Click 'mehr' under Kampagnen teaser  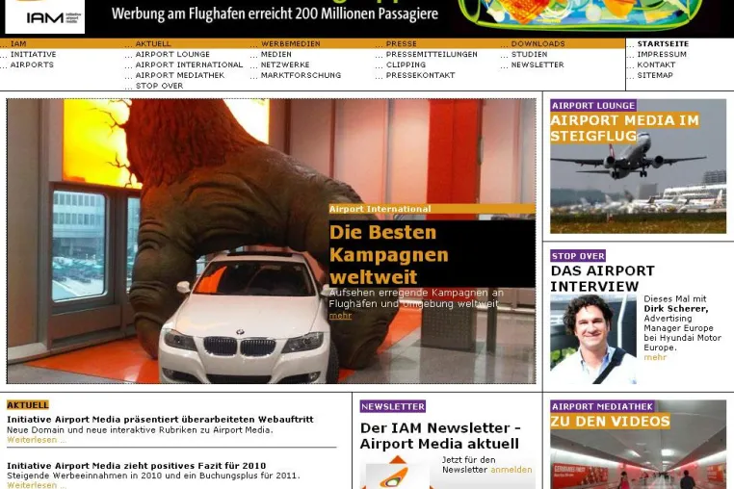pyautogui.click(x=340, y=316)
